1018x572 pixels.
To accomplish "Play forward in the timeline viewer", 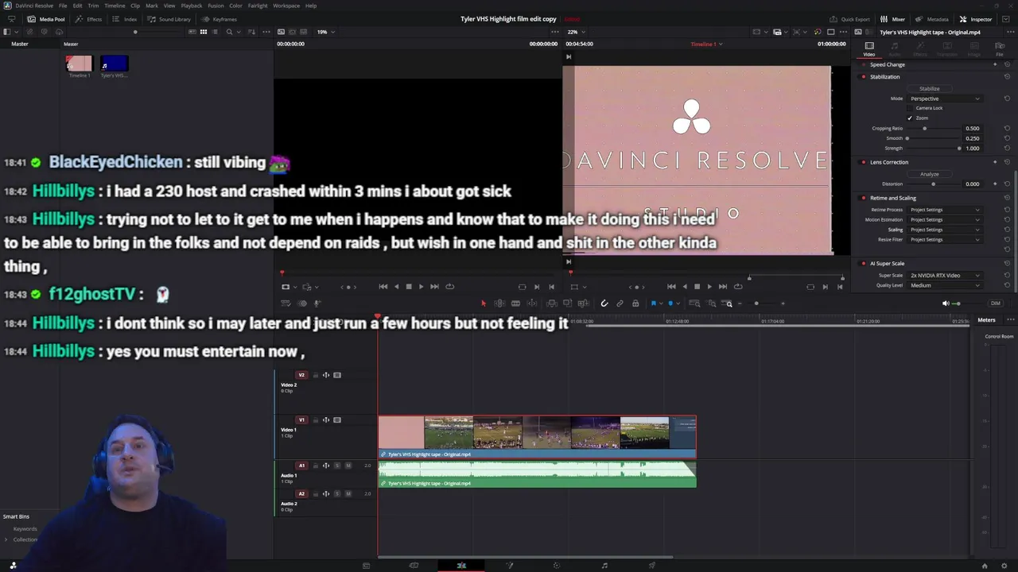I will 709,287.
